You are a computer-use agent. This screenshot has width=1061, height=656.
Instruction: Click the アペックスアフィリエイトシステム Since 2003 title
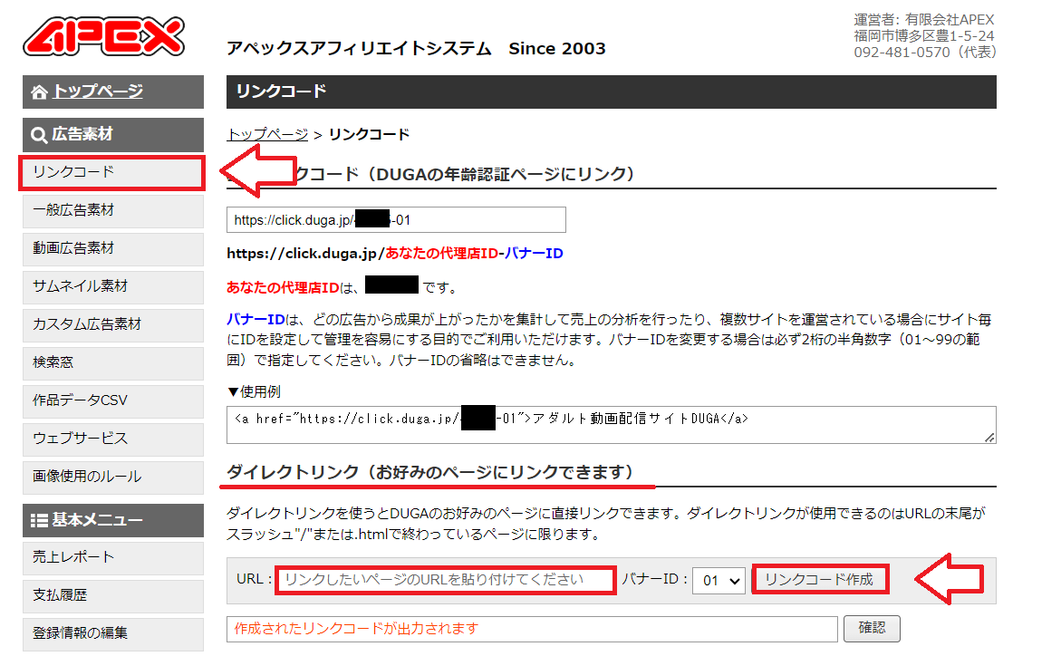click(x=416, y=49)
